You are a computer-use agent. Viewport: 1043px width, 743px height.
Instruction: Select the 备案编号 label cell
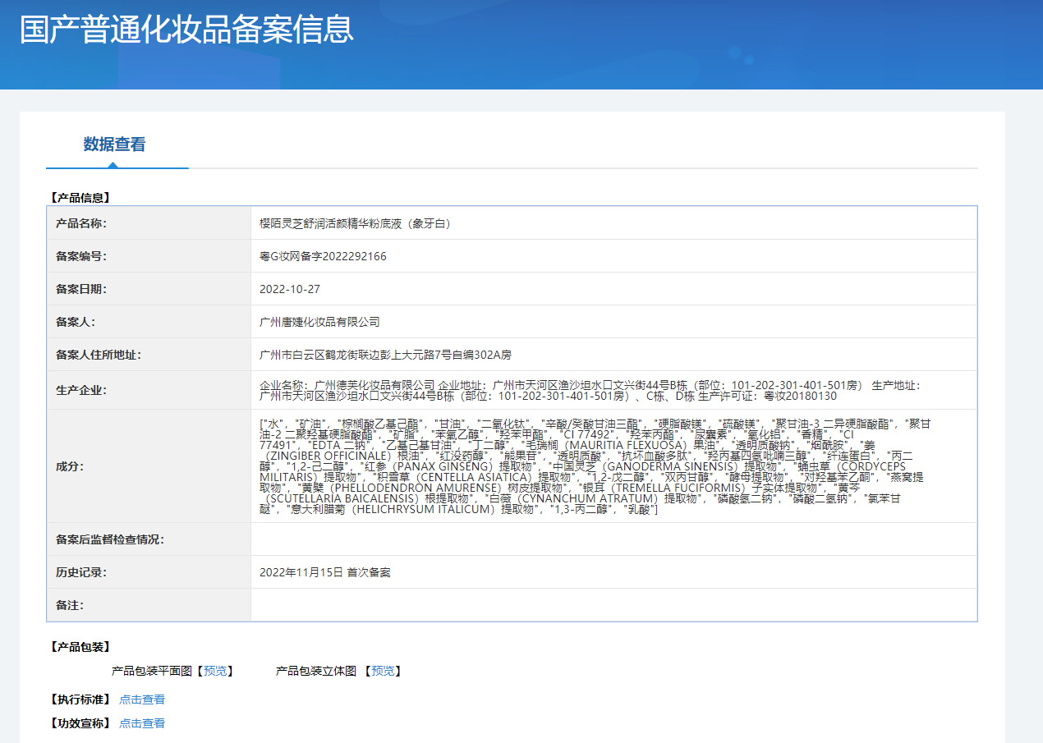click(149, 256)
